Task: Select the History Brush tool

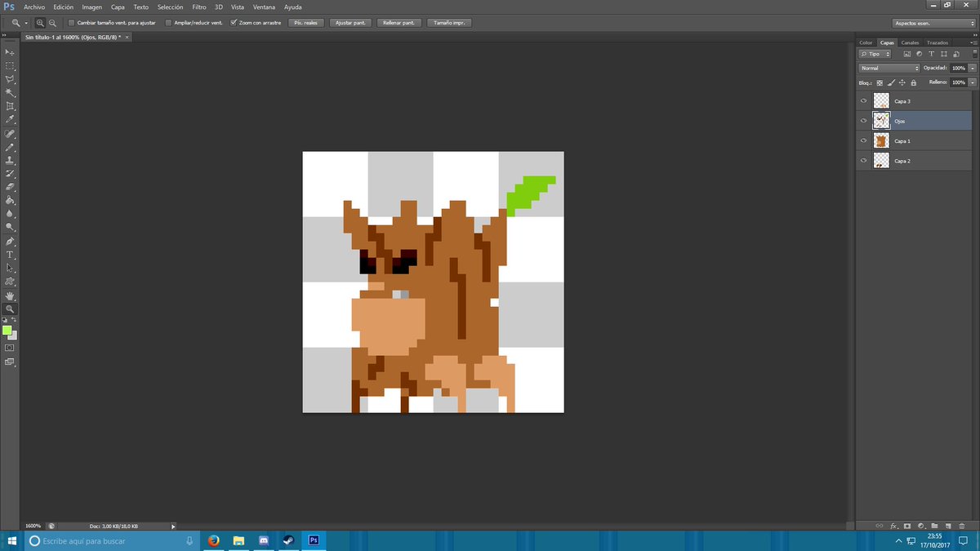Action: coord(10,174)
